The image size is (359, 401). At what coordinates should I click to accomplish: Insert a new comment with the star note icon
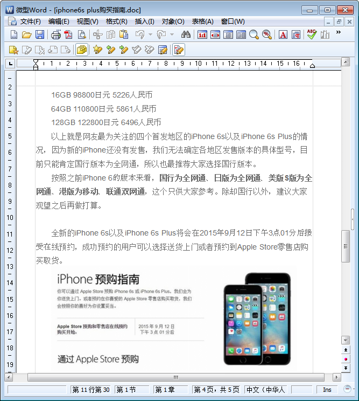pyautogui.click(x=13, y=50)
